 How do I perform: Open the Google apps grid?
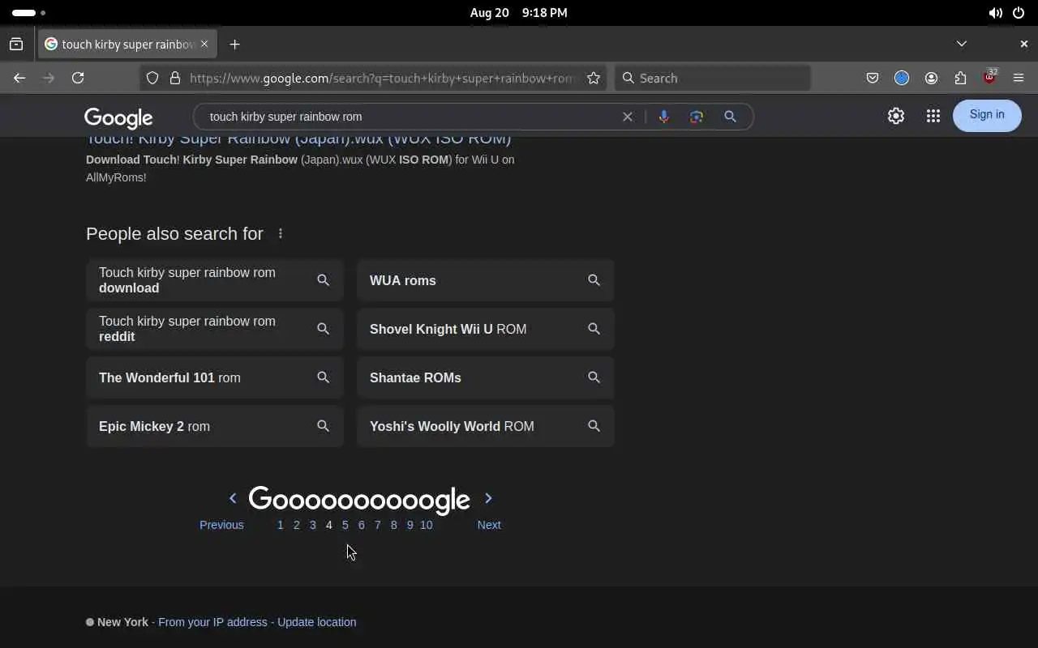click(933, 116)
